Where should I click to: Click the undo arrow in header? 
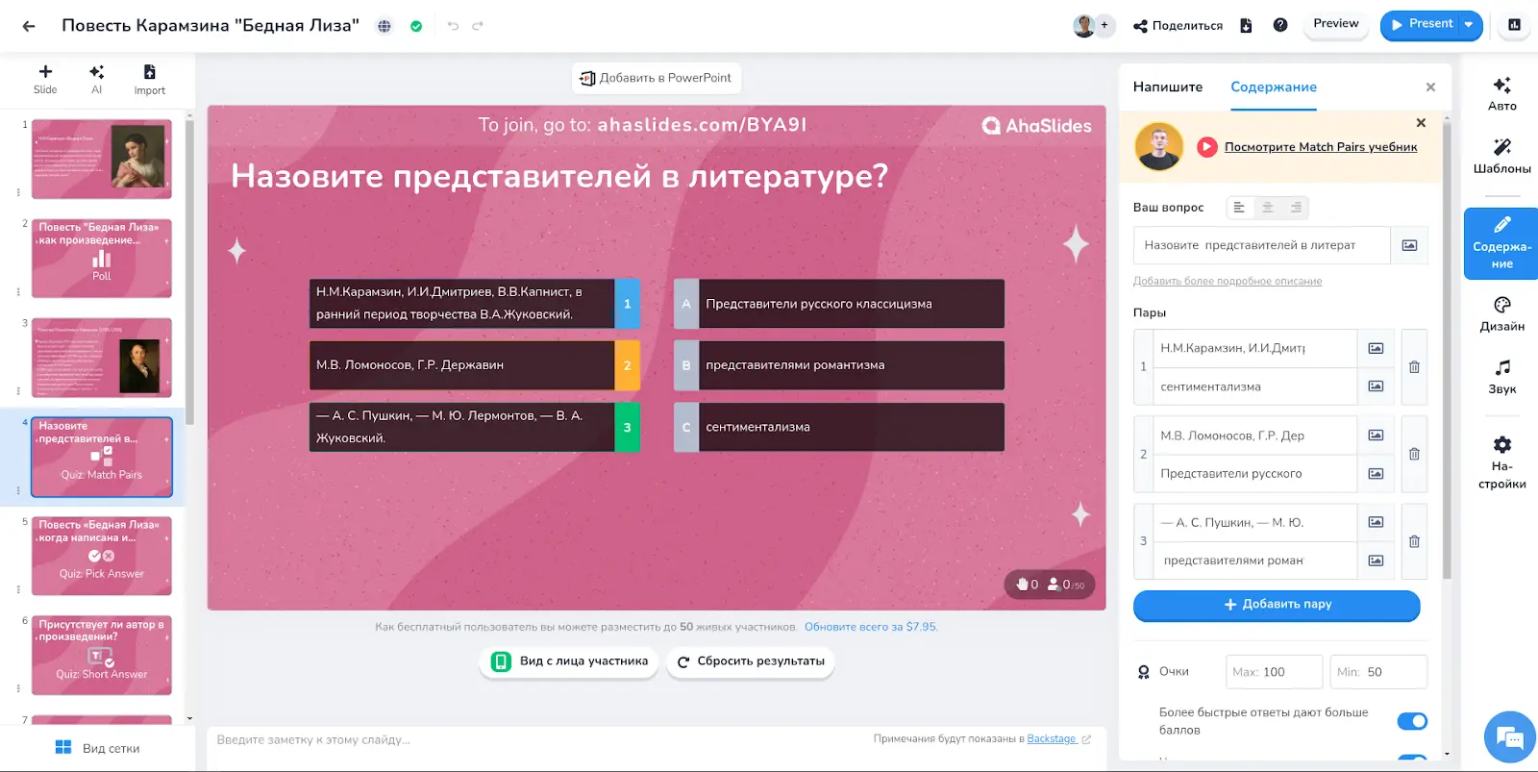click(x=453, y=26)
